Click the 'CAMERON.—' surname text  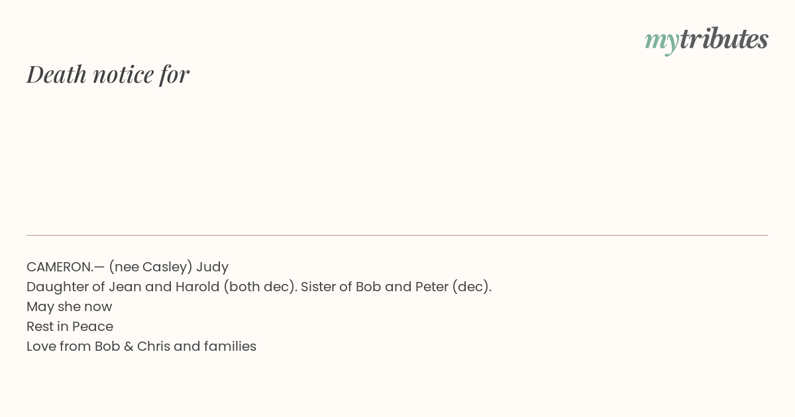(66, 267)
